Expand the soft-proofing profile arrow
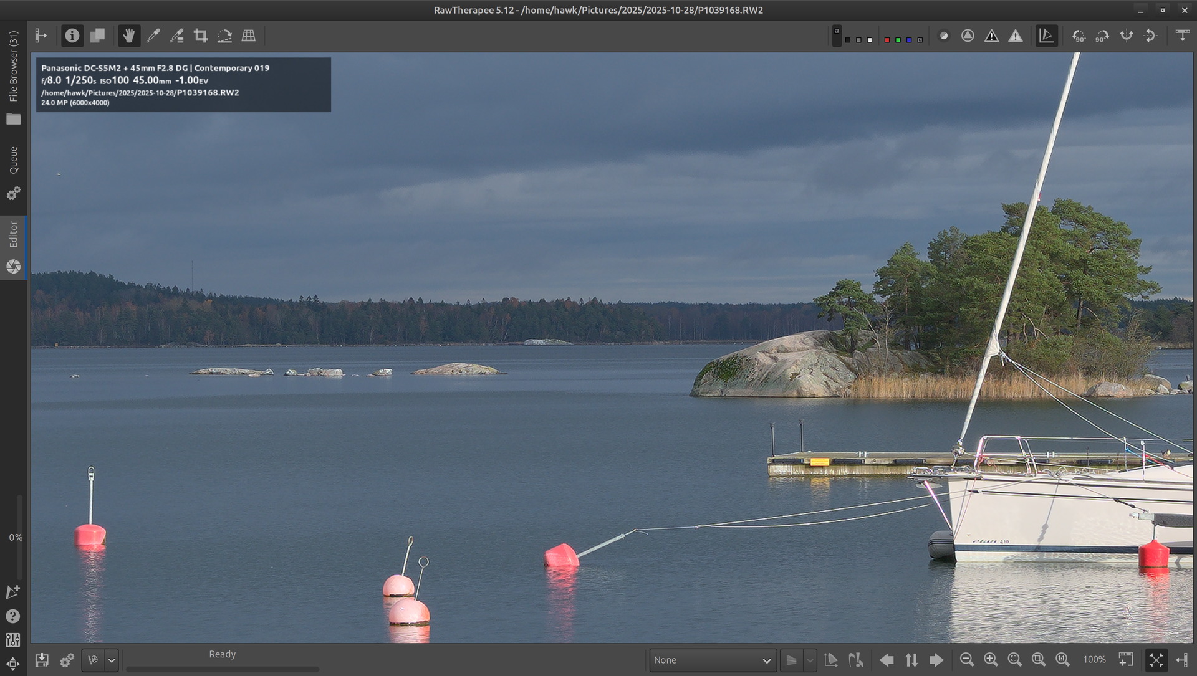 pyautogui.click(x=810, y=660)
